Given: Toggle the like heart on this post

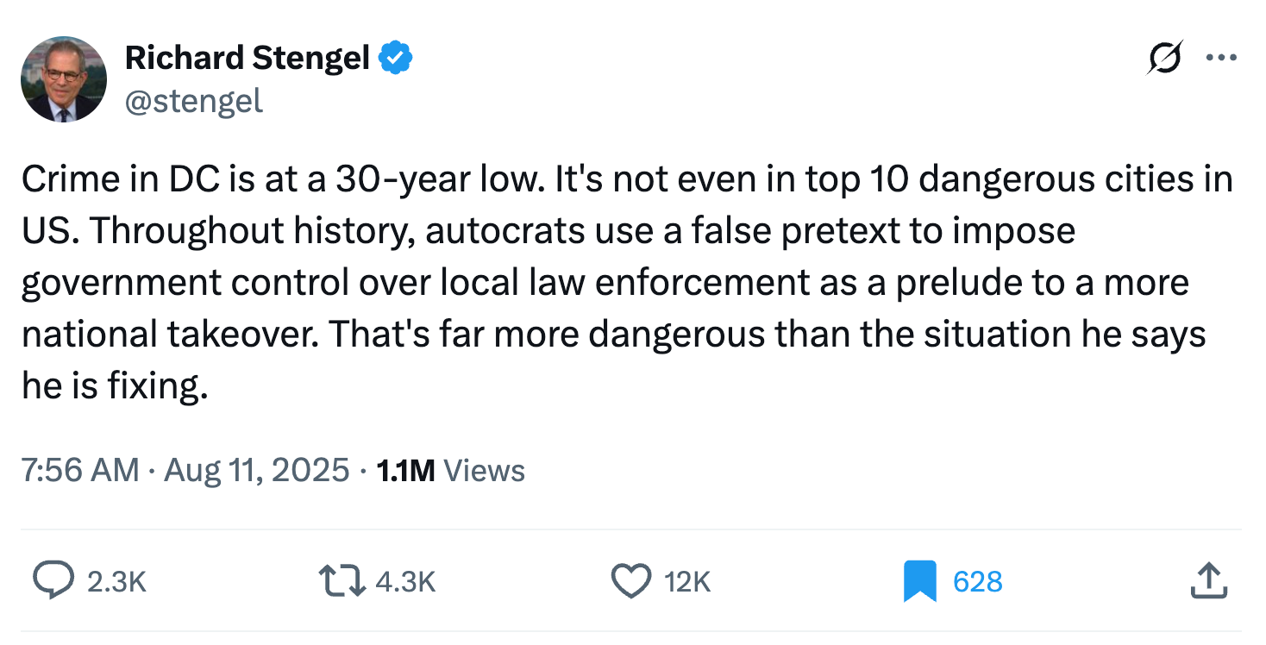Looking at the screenshot, I should pyautogui.click(x=630, y=581).
